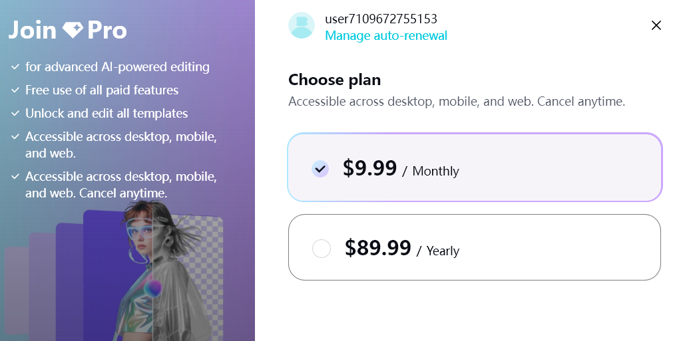
Task: Click the $89.99 price text
Action: tap(377, 248)
